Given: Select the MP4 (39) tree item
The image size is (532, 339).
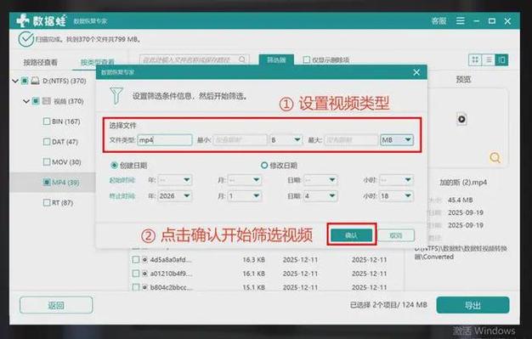Looking at the screenshot, I should (65, 182).
